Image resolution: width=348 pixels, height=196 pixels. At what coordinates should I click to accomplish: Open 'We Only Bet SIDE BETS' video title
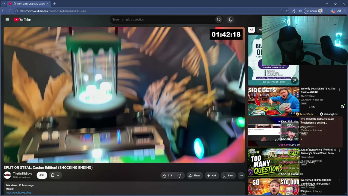(318, 90)
